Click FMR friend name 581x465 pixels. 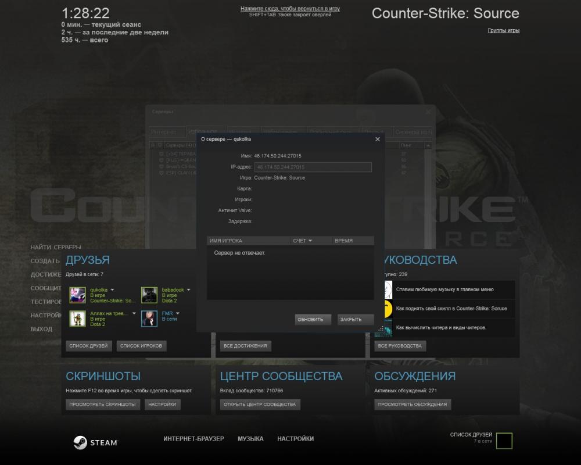click(x=167, y=314)
